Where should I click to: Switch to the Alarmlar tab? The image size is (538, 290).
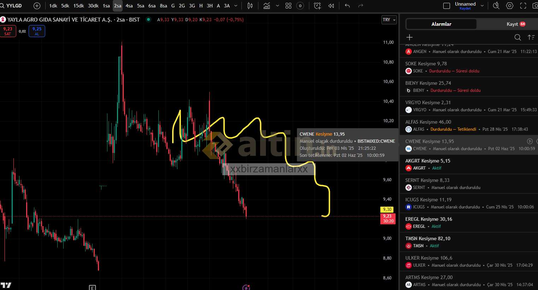(x=441, y=24)
